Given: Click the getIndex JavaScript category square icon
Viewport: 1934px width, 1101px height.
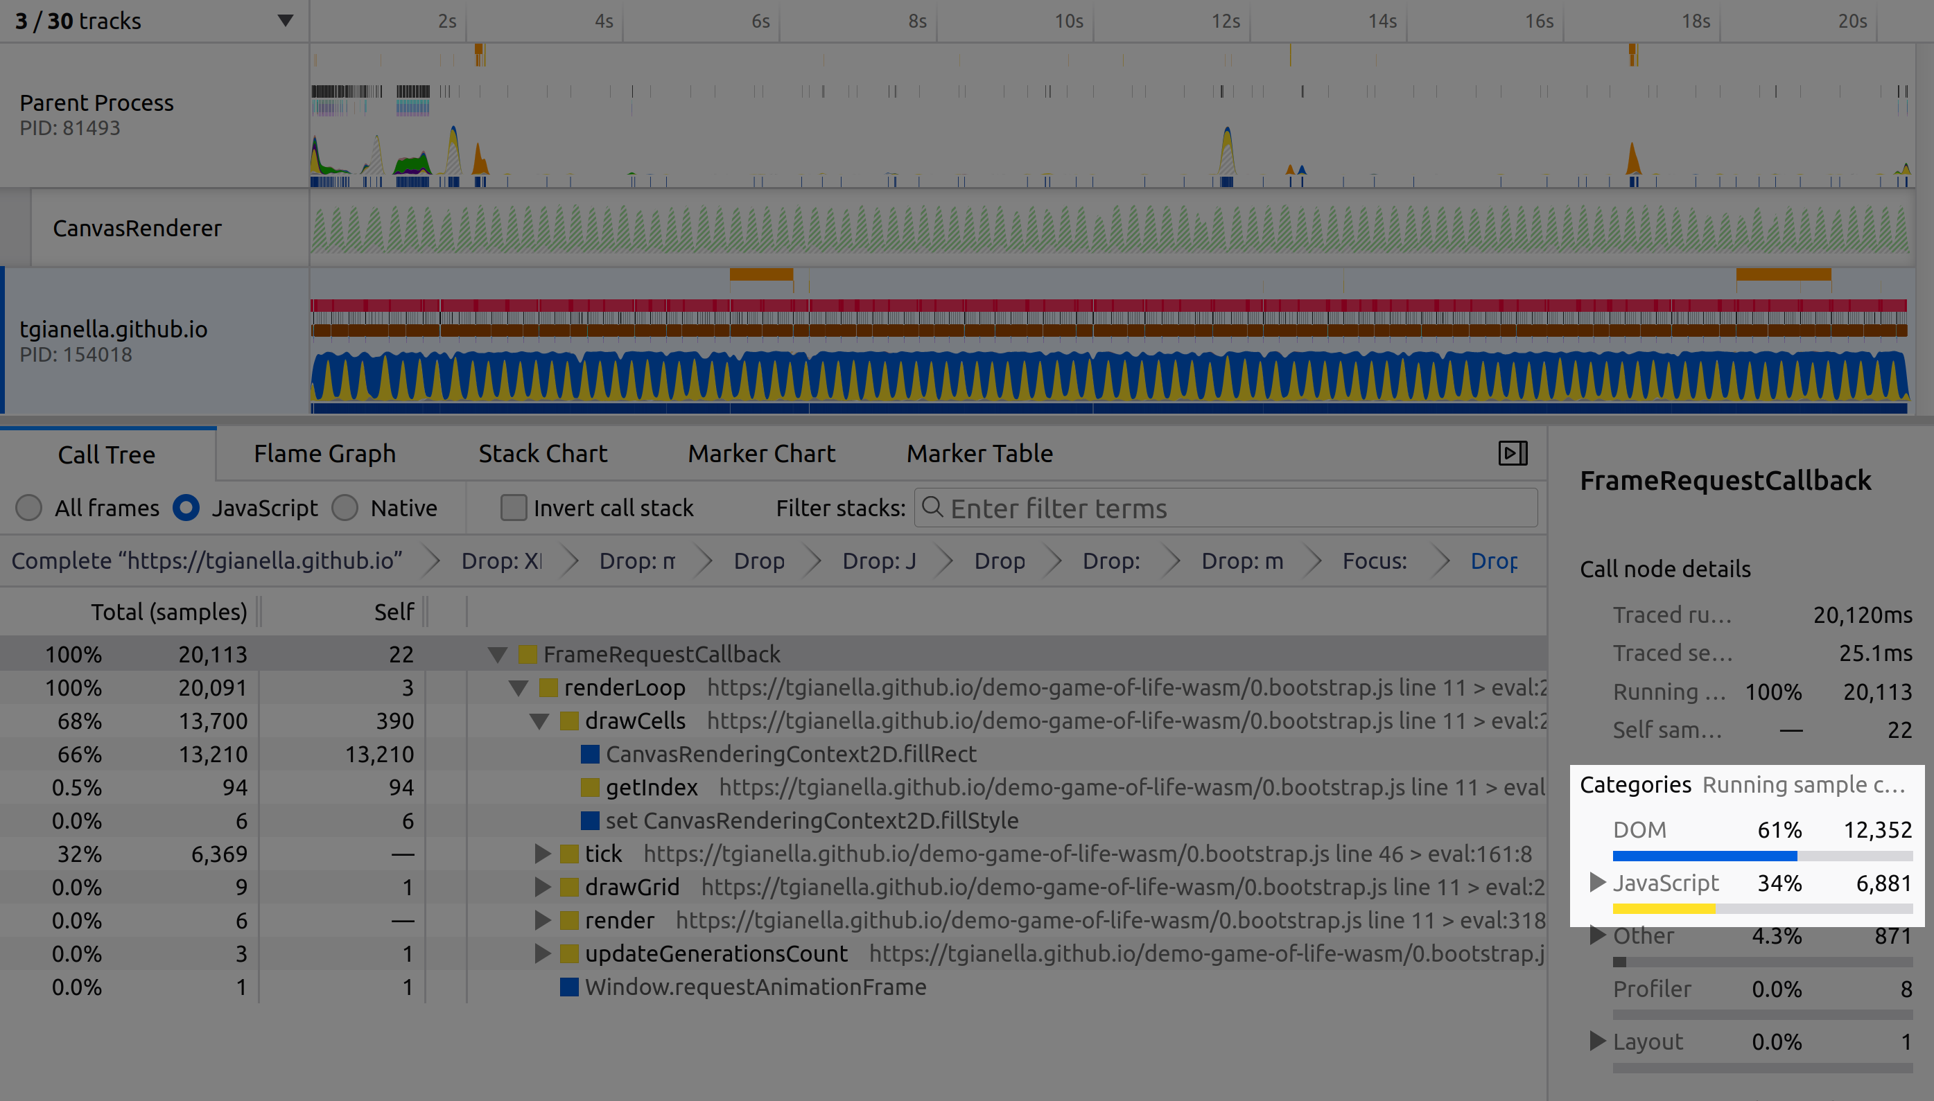Looking at the screenshot, I should [590, 787].
